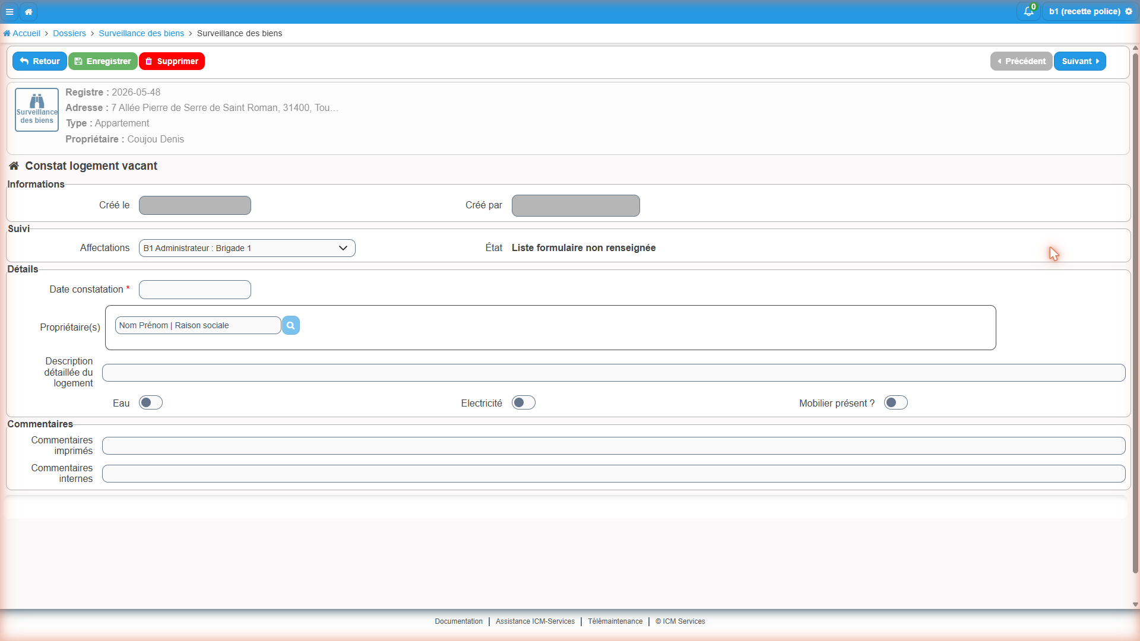Screen dimensions: 1140x641
Task: Open user settings gear icon
Action: click(1129, 11)
